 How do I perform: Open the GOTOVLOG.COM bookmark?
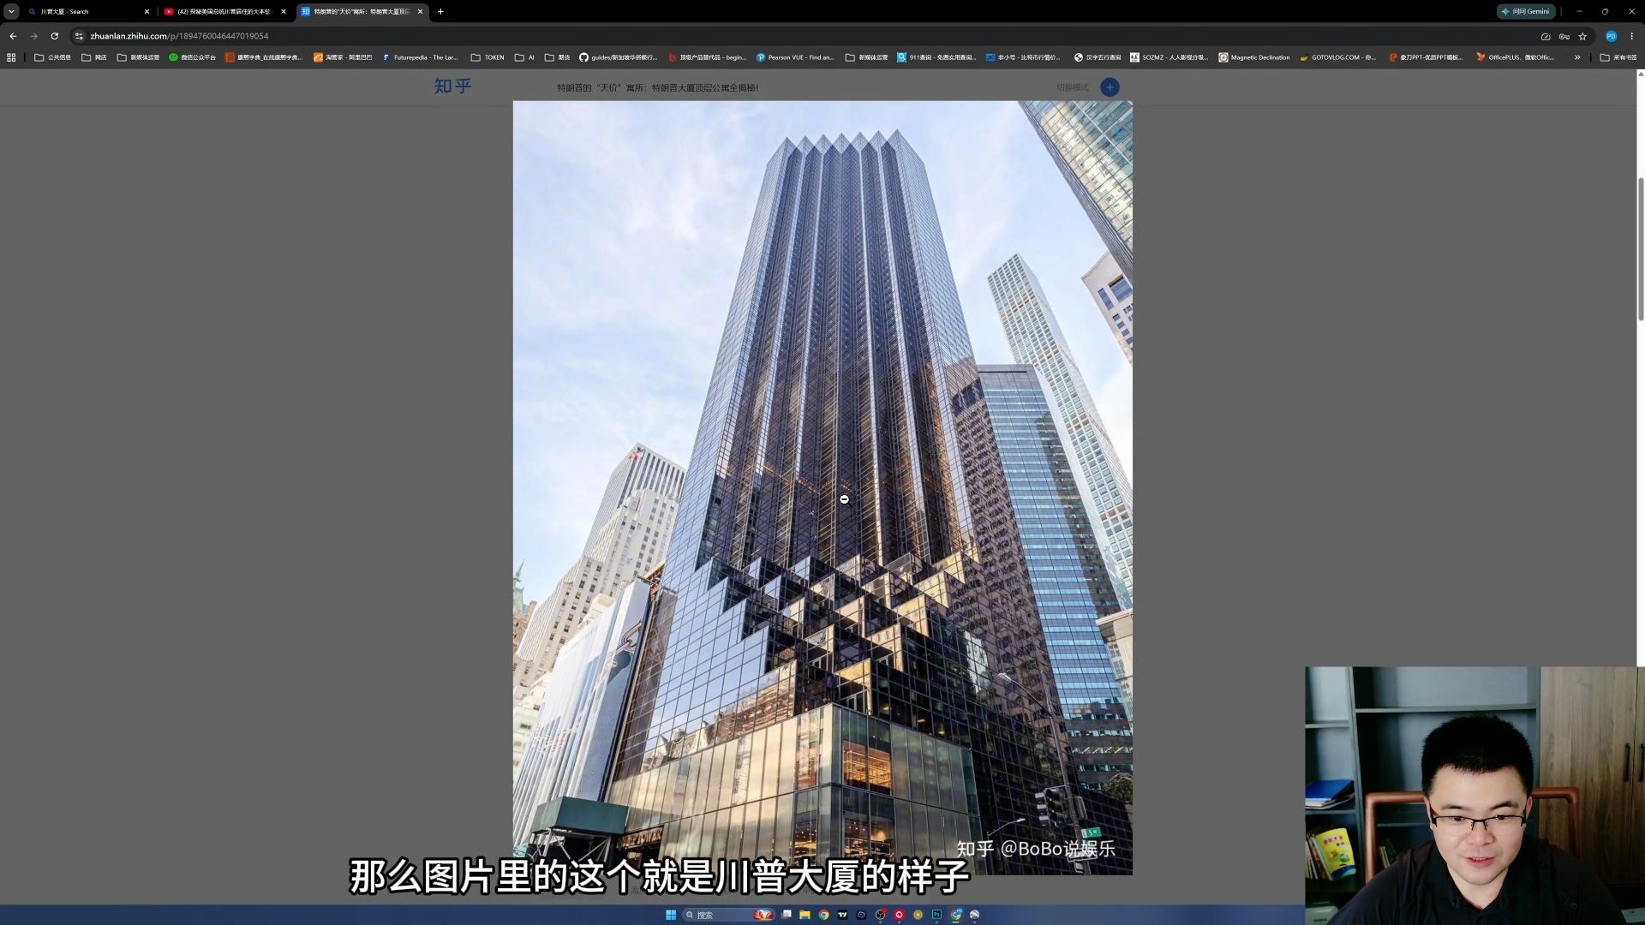click(1337, 57)
